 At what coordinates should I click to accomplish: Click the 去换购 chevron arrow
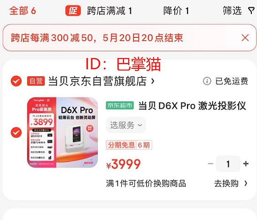pyautogui.click(x=246, y=183)
